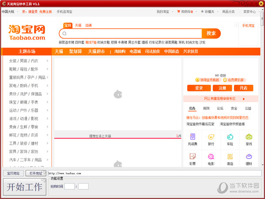
Task: Click the Taobao logo 淘宝网
Action: click(x=27, y=32)
